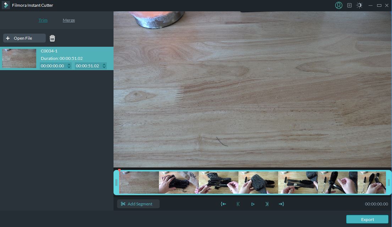The image size is (392, 227).
Task: Click the first frame in timeline strip
Action: [139, 183]
